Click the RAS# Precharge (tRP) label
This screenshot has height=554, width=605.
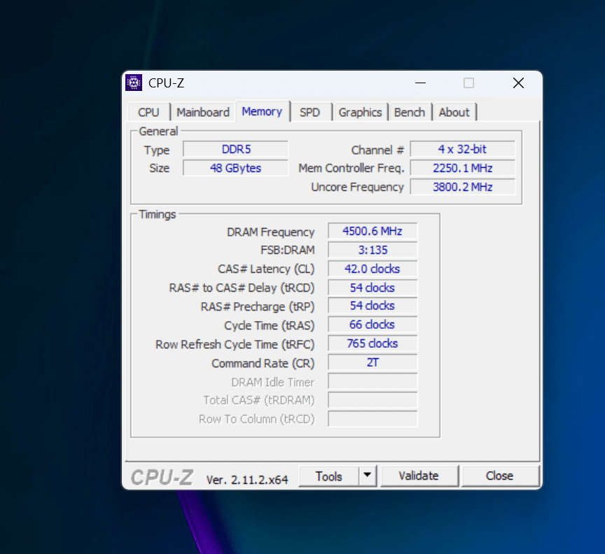tap(258, 306)
